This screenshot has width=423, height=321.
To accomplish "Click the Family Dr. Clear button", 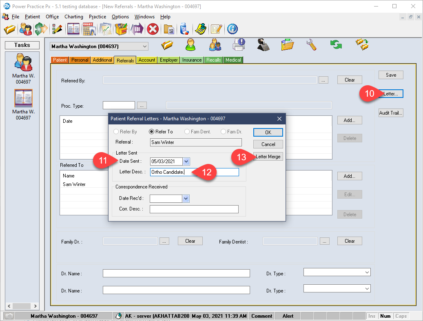I will tap(190, 241).
